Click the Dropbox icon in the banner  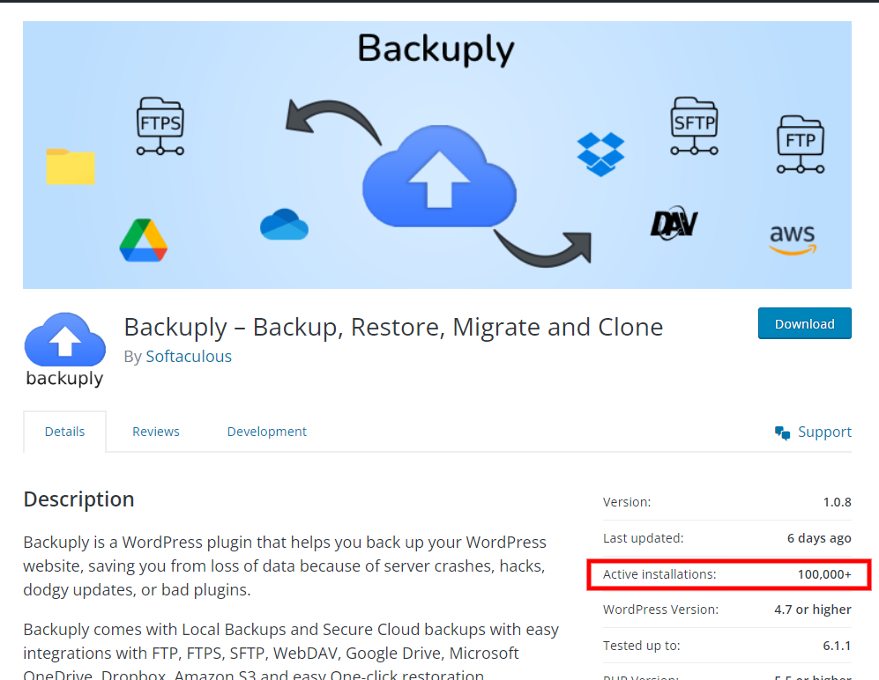[x=603, y=154]
